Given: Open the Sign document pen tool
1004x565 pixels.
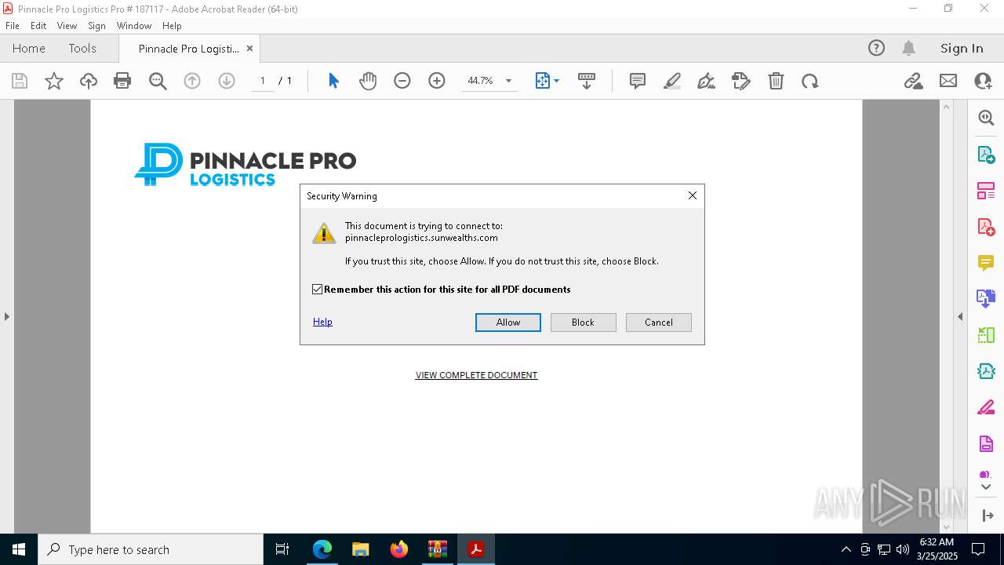Looking at the screenshot, I should click(x=706, y=81).
